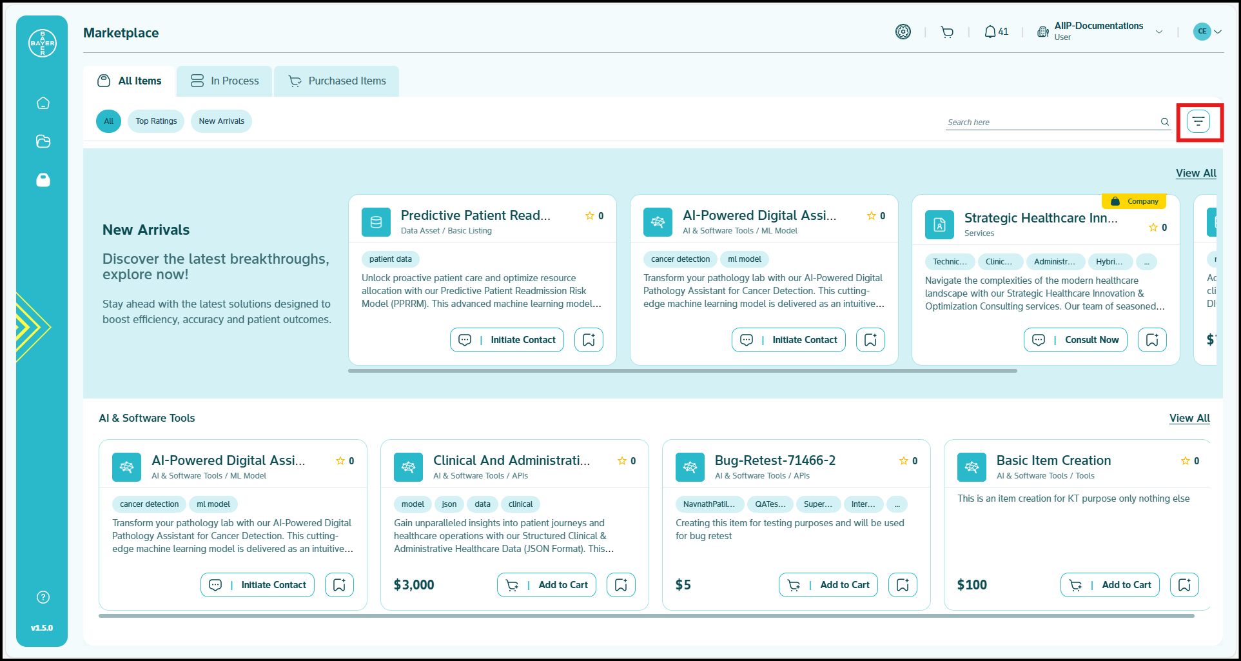
Task: Bookmark the Predictive Patient Readmission card
Action: point(589,340)
